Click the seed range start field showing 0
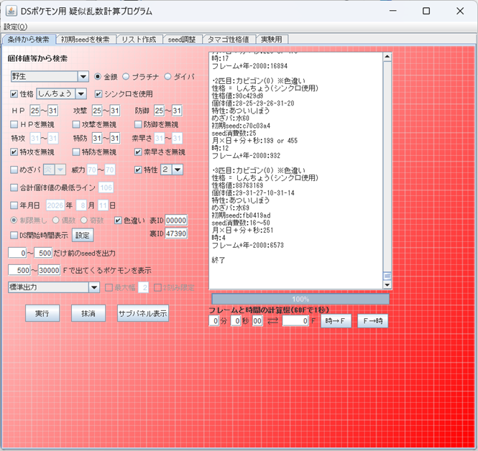 click(x=17, y=253)
